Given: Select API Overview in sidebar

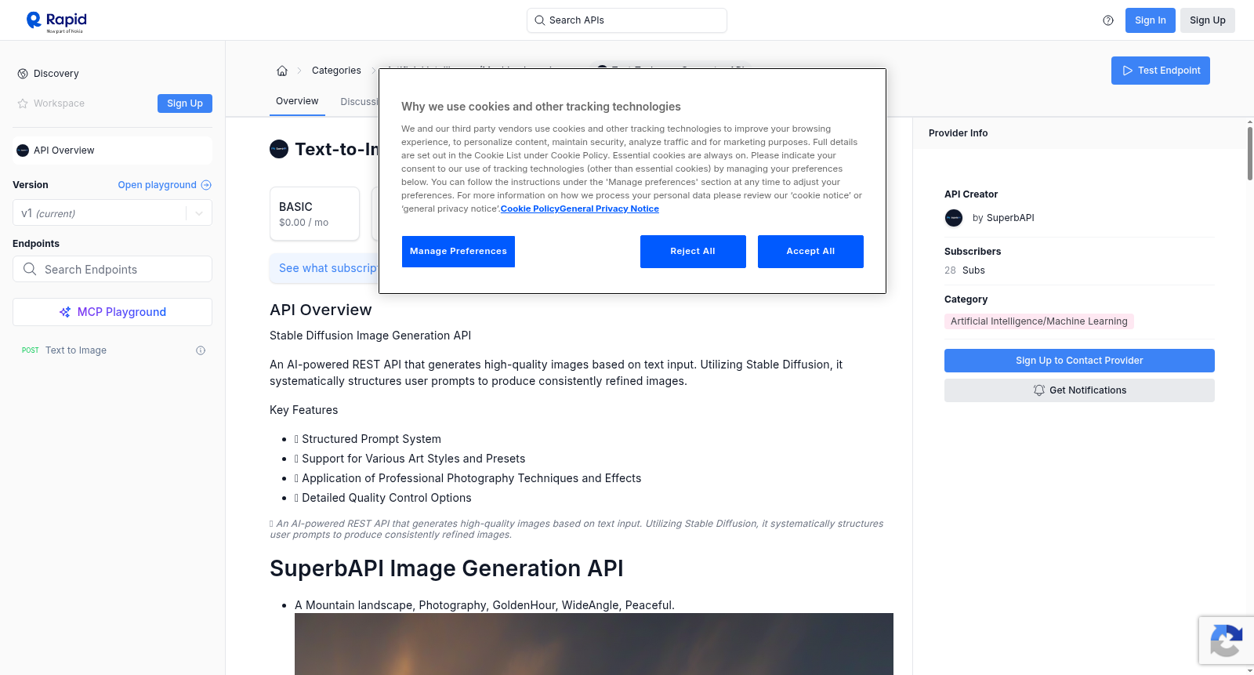Looking at the screenshot, I should [112, 151].
